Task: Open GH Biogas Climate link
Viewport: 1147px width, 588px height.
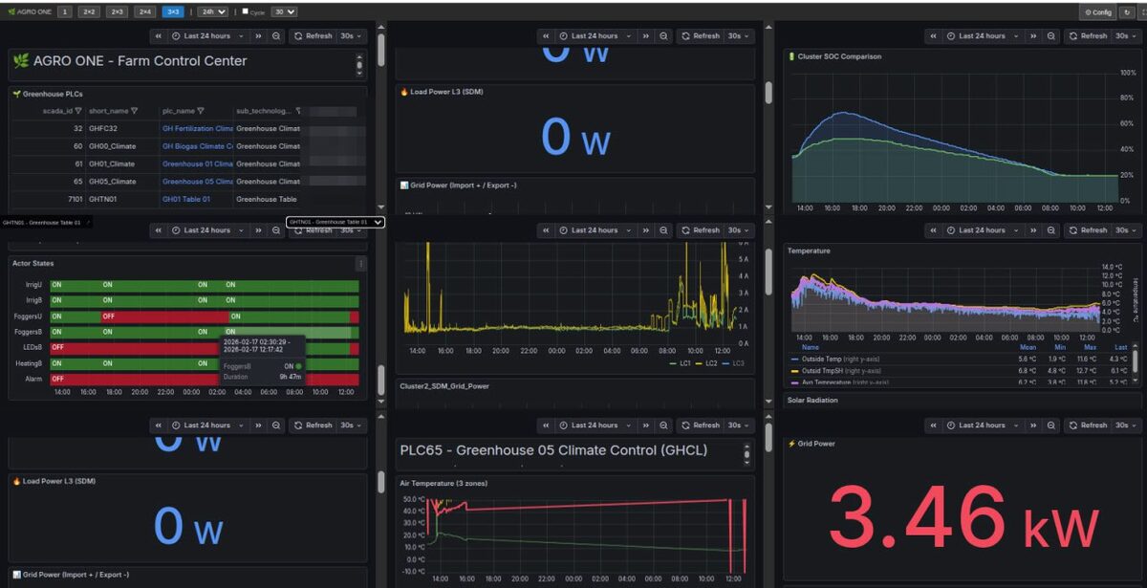Action: 198,146
